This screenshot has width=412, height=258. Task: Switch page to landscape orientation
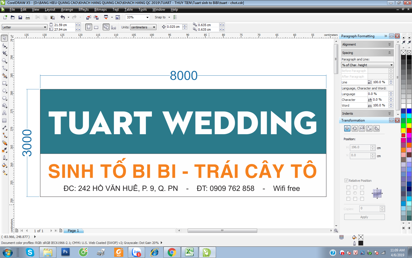pyautogui.click(x=96, y=27)
